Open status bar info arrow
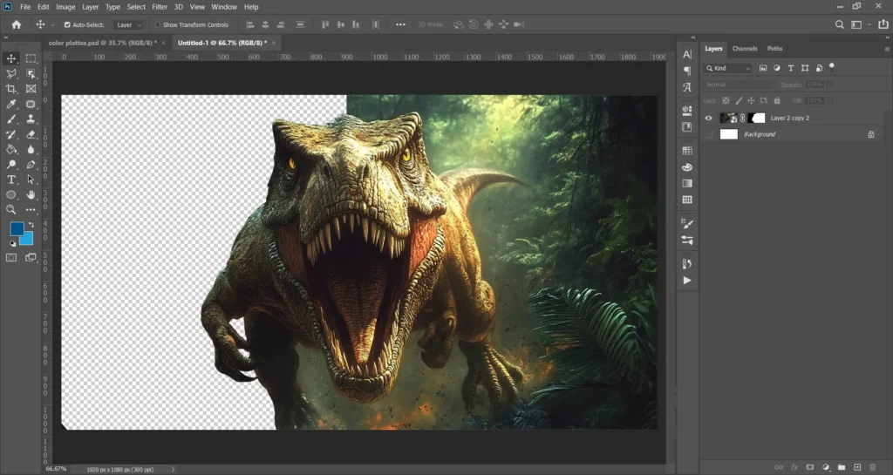Viewport: 893px width, 475px height. pos(174,469)
